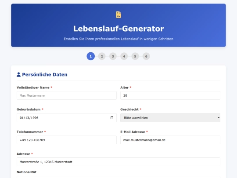Jump to step 3 circle
The width and height of the screenshot is (237, 178).
click(x=113, y=56)
